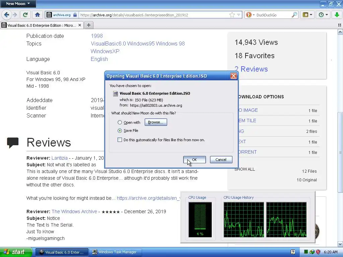Open the English language link
This screenshot has height=257, width=343.
[99, 59]
